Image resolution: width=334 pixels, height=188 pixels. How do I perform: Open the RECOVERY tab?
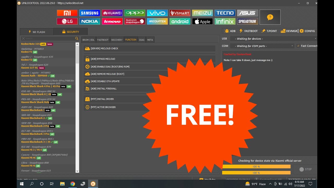click(117, 40)
